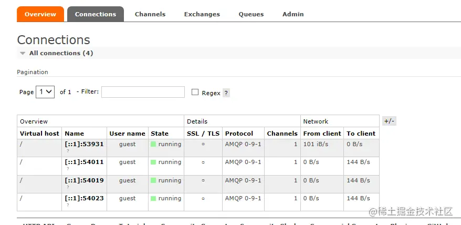Switch to the Overview tab

[x=40, y=14]
